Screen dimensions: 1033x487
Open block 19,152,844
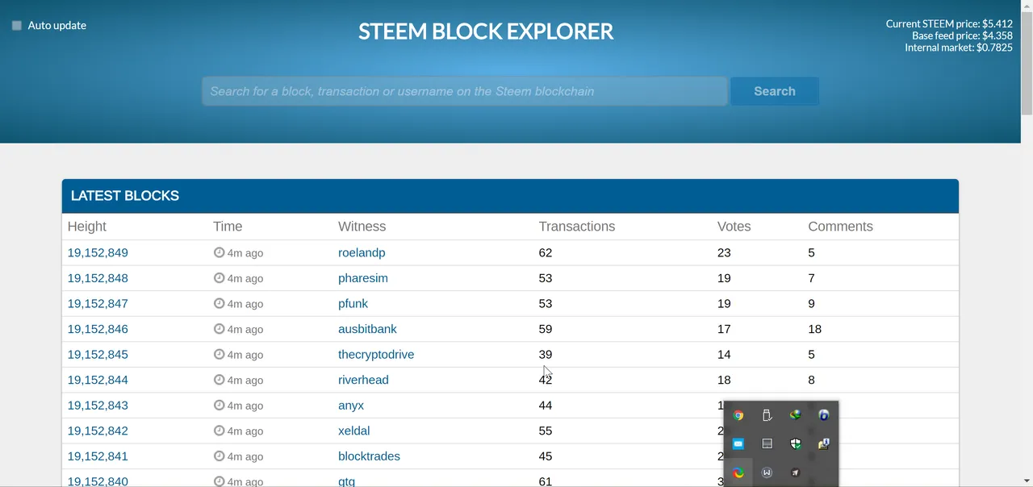point(98,380)
